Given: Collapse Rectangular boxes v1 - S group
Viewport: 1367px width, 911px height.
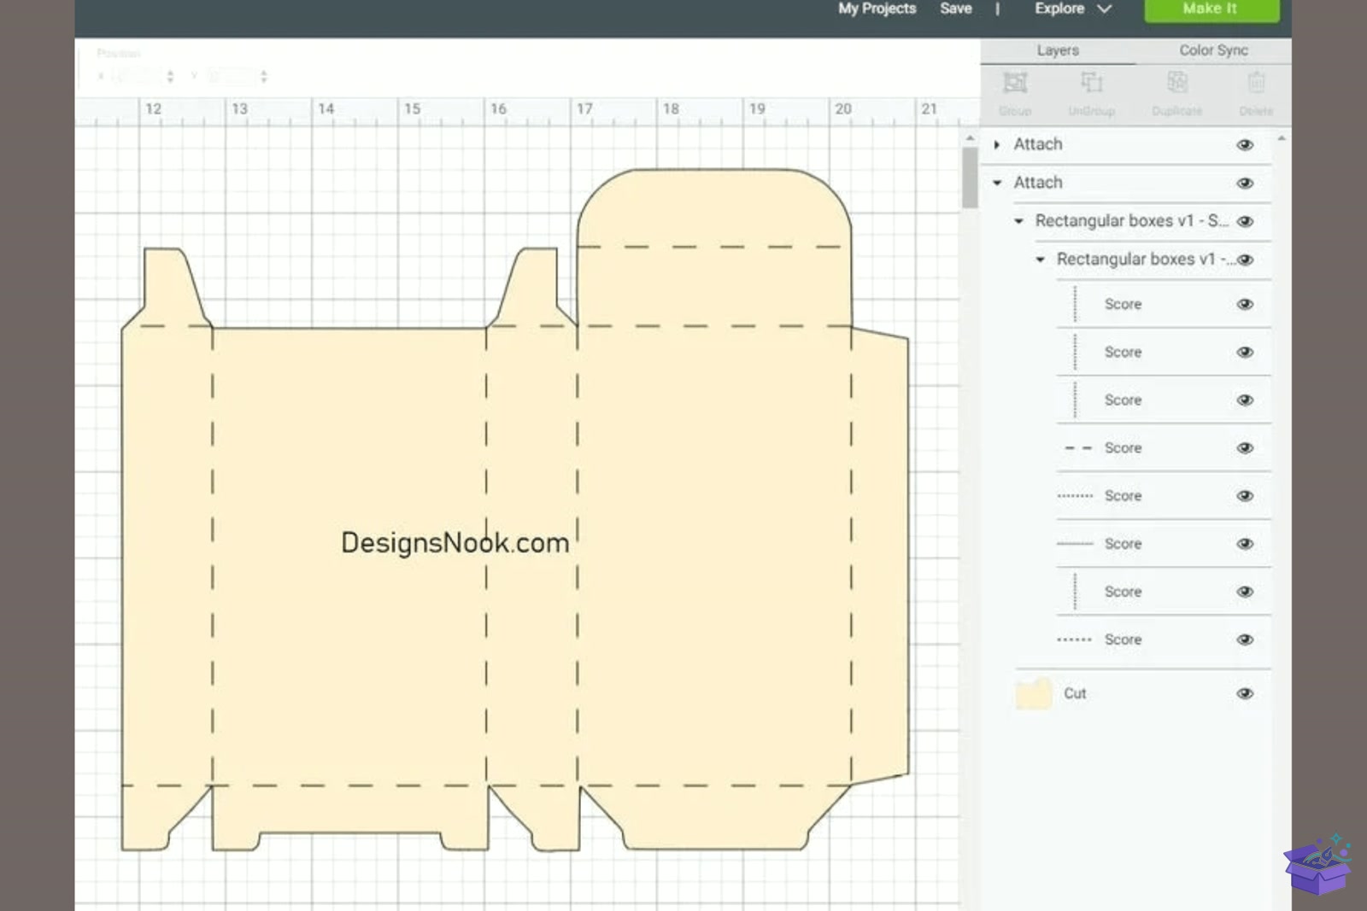Looking at the screenshot, I should pos(1018,221).
